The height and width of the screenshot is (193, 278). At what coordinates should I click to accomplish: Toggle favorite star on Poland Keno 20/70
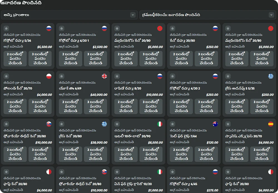(6, 76)
